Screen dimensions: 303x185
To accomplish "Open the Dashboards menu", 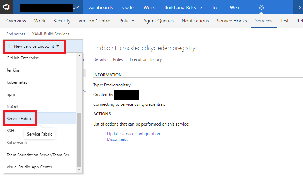I will (x=100, y=7).
